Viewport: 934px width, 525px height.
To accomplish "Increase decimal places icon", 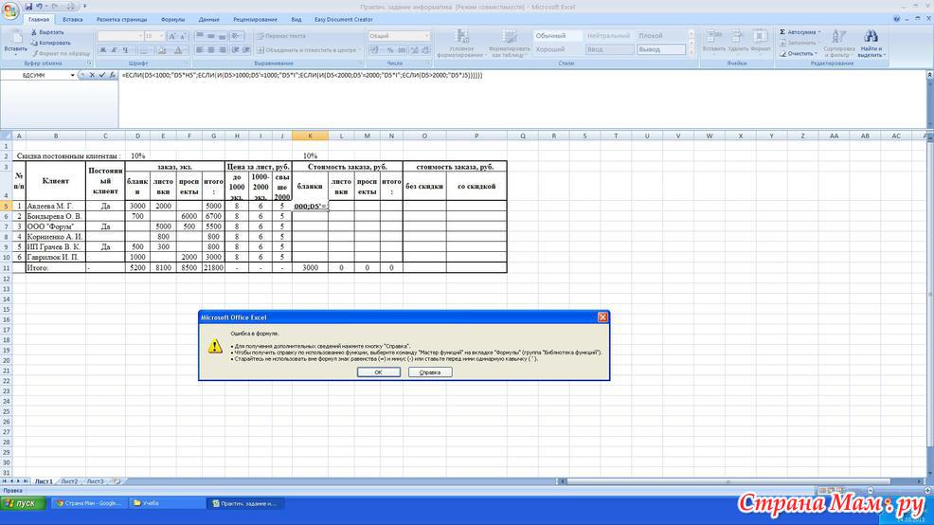I will tap(415, 50).
